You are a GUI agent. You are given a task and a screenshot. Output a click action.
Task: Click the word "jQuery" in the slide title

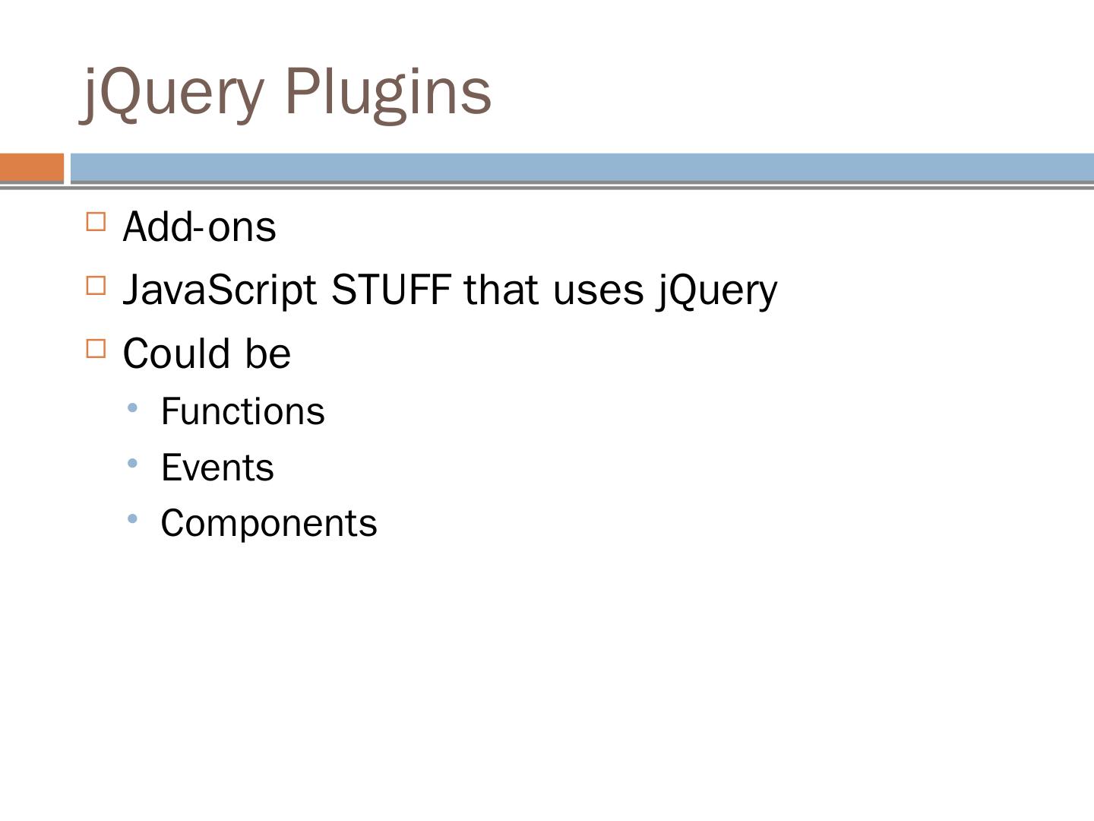172,91
